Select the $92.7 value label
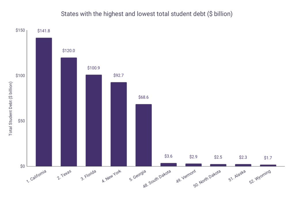The height and width of the screenshot is (197, 295). coord(118,75)
